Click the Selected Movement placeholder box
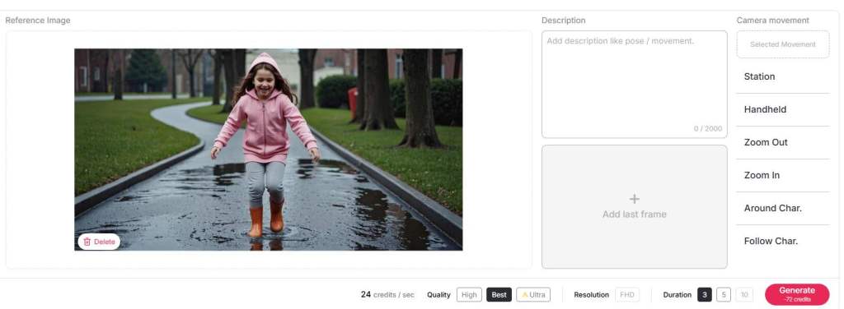The image size is (844, 309). click(783, 44)
